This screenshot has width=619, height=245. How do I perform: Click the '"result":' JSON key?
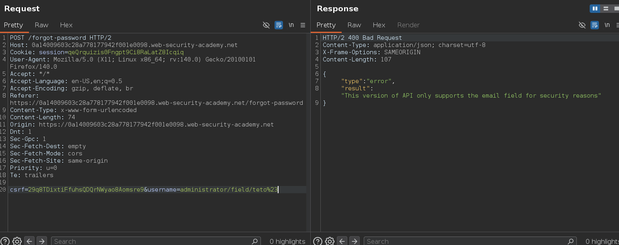click(357, 88)
